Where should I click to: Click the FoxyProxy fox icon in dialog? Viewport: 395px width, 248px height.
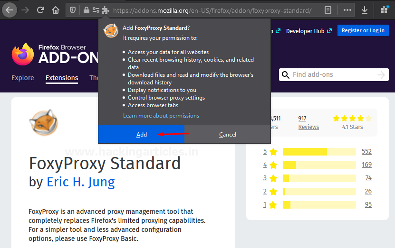(x=111, y=31)
